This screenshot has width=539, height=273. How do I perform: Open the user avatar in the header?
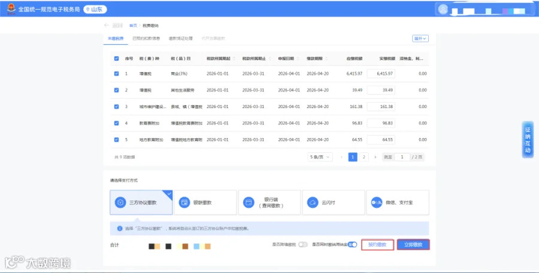click(443, 10)
